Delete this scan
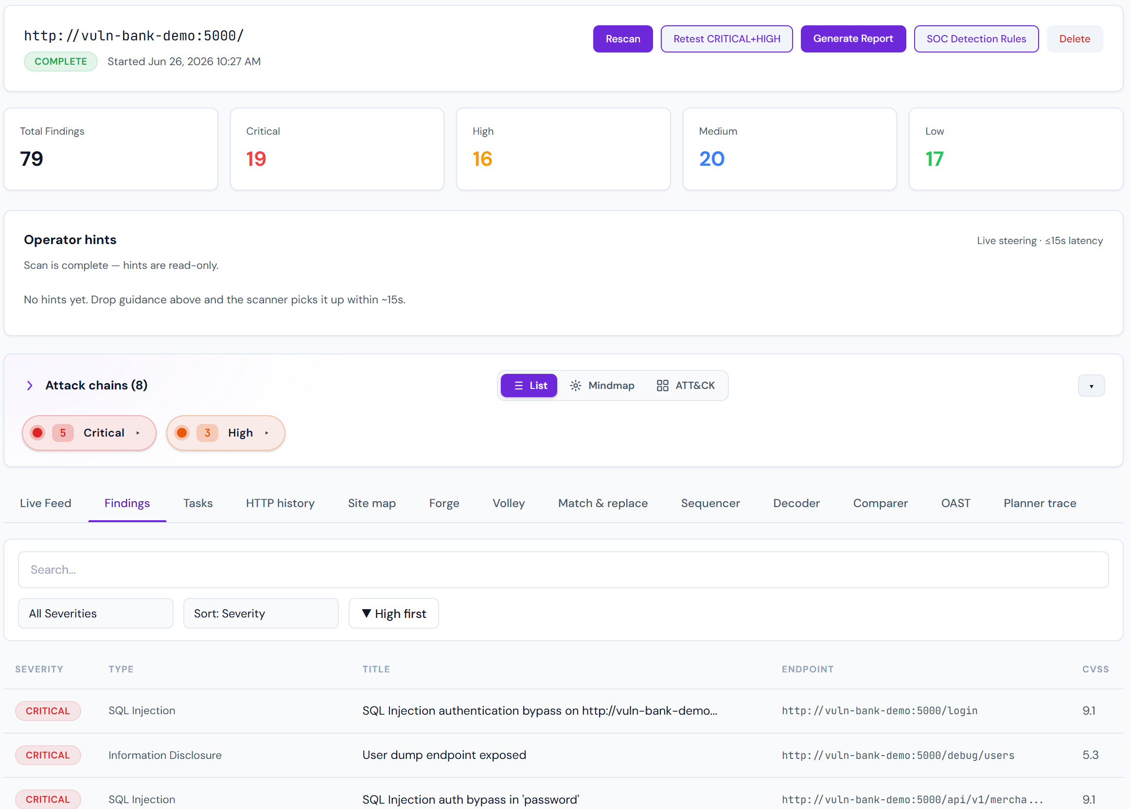Viewport: 1130px width, 809px height. click(x=1074, y=39)
